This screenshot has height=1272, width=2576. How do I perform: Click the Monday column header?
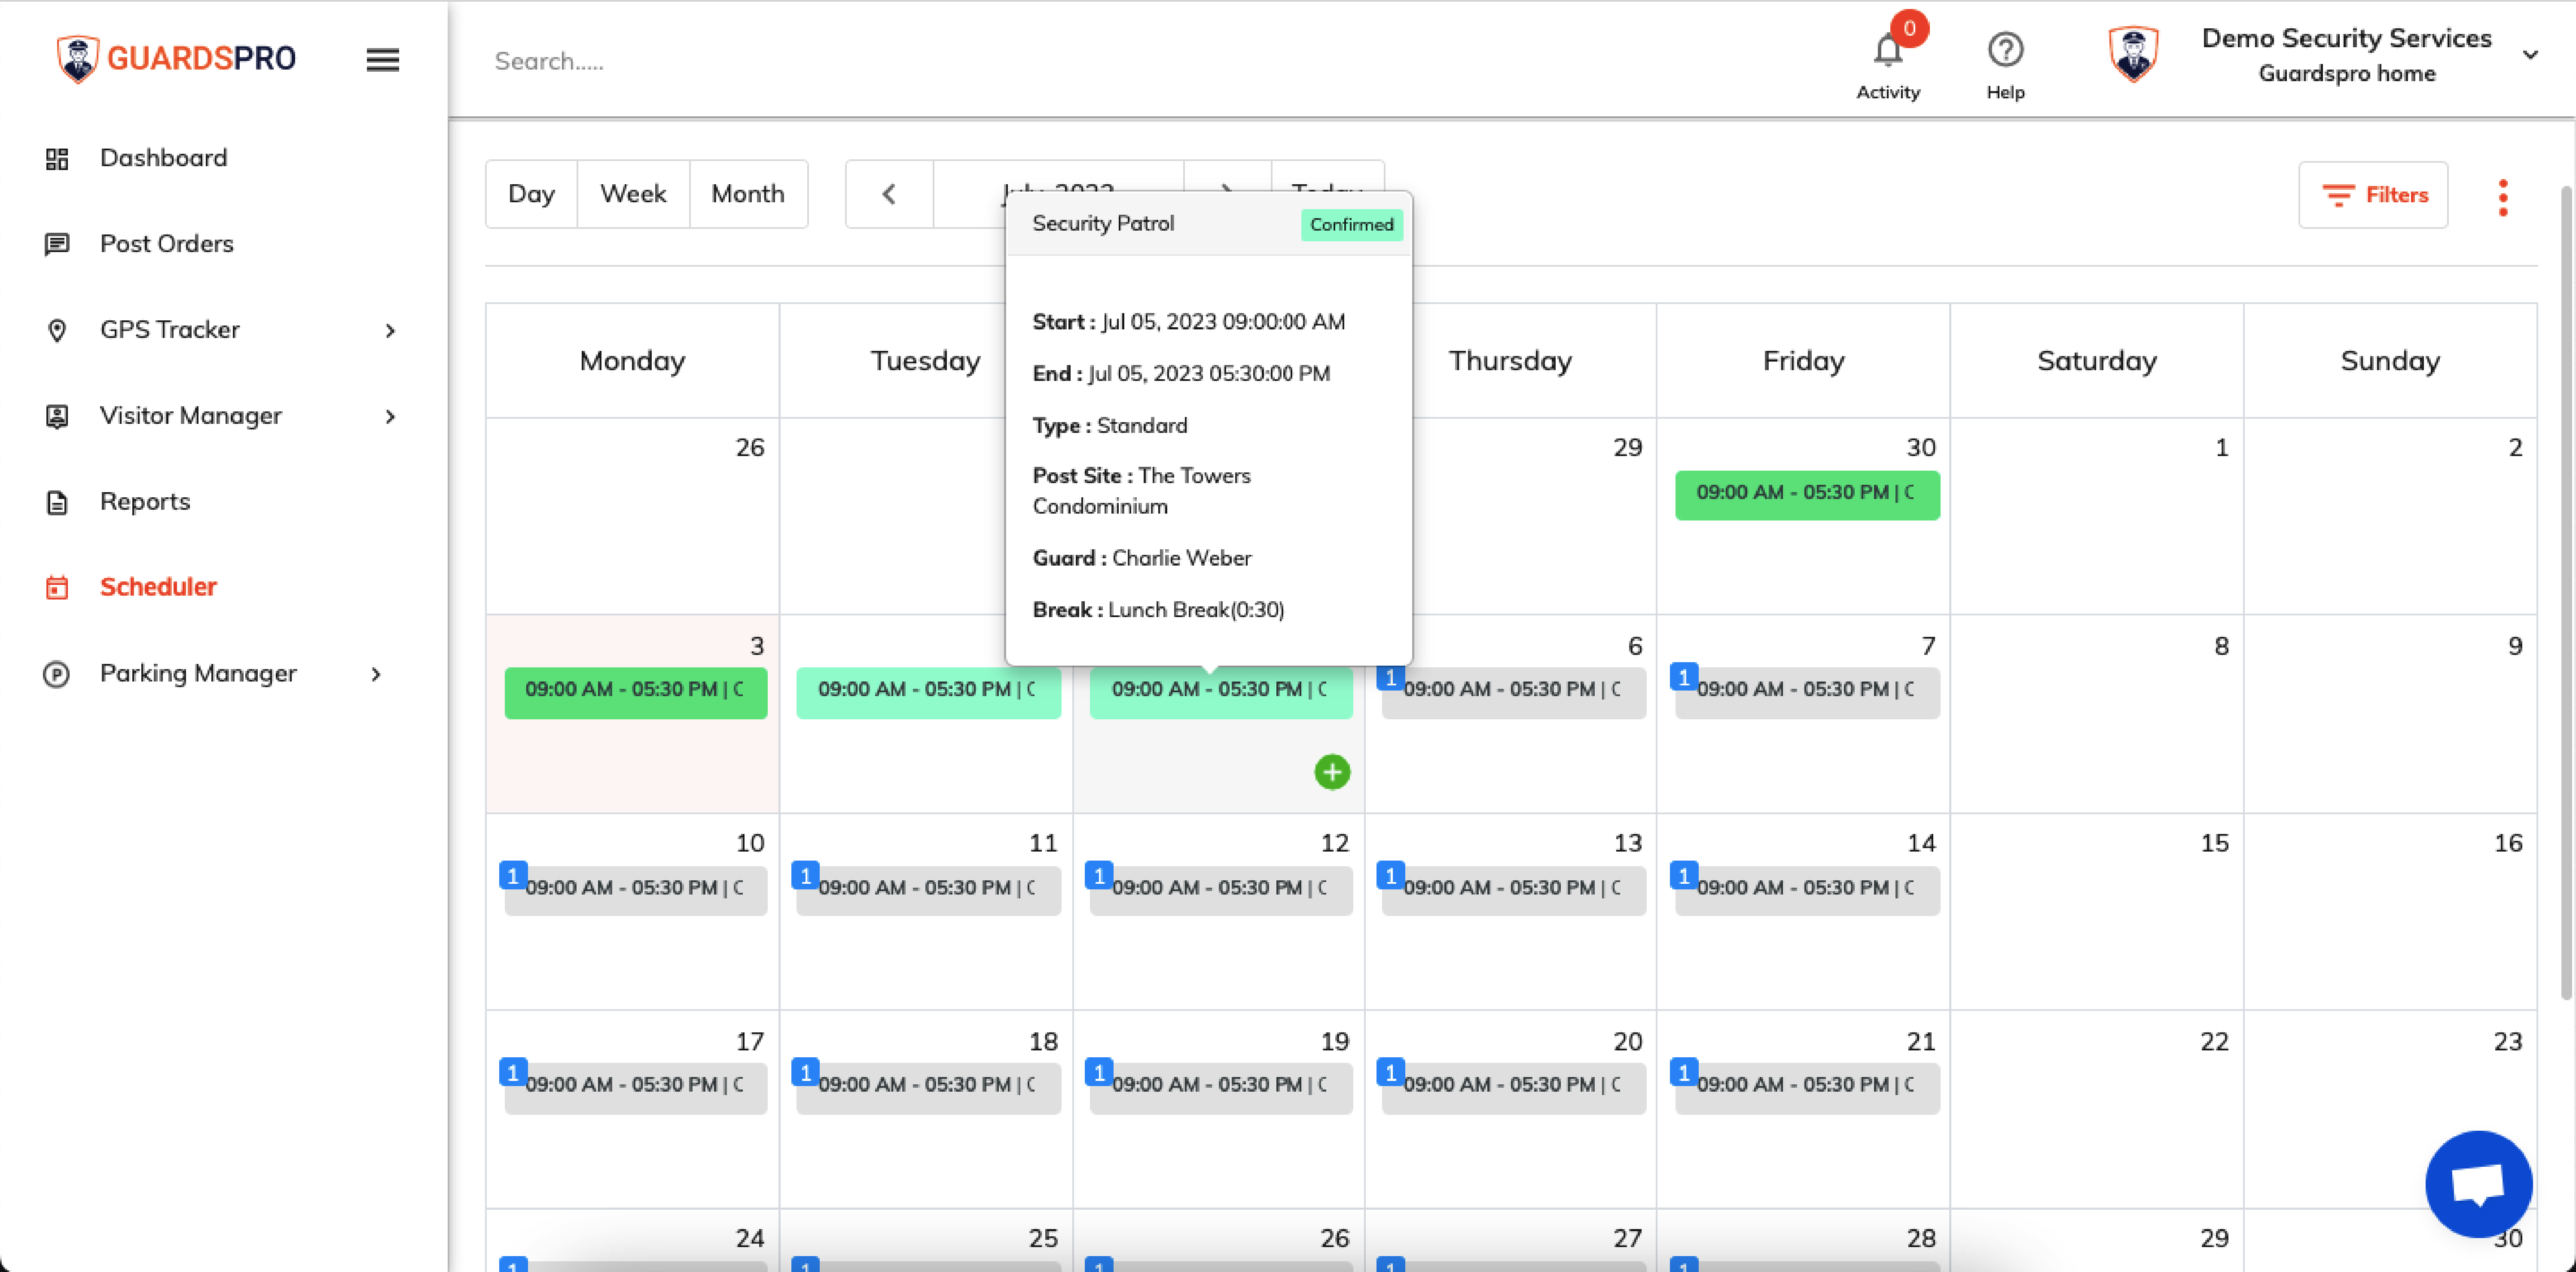[x=632, y=360]
